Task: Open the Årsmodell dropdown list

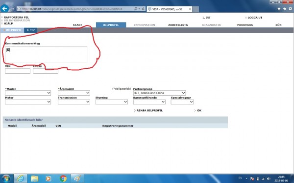Action: click(74, 93)
